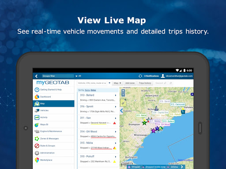Sort vehicle list by Status link
Image resolution: width=226 pixels, height=169 pixels.
click(93, 90)
